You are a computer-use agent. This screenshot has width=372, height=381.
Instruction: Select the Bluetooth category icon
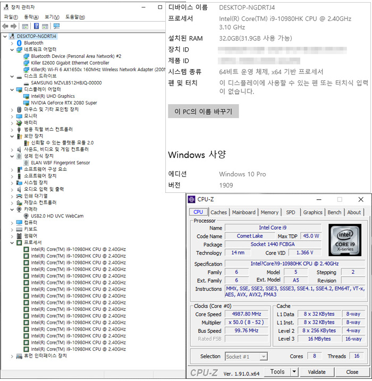(19, 43)
